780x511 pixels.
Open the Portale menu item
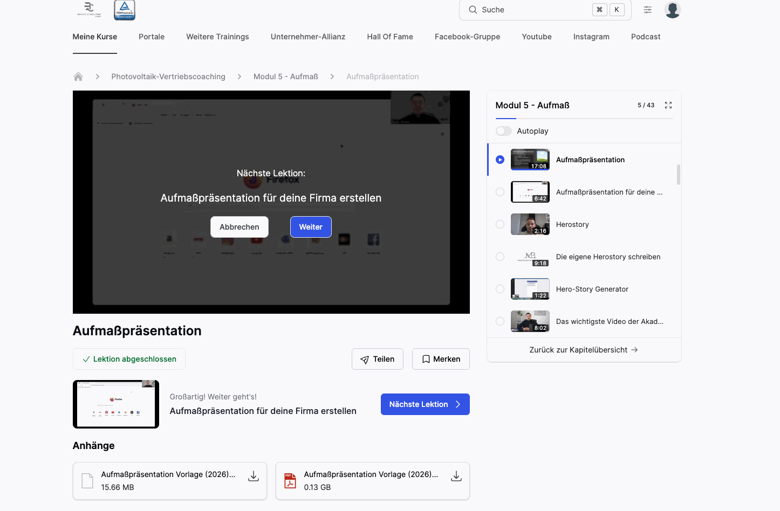pyautogui.click(x=152, y=37)
